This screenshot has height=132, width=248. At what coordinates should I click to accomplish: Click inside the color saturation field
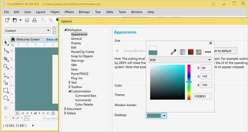pyautogui.click(x=167, y=82)
